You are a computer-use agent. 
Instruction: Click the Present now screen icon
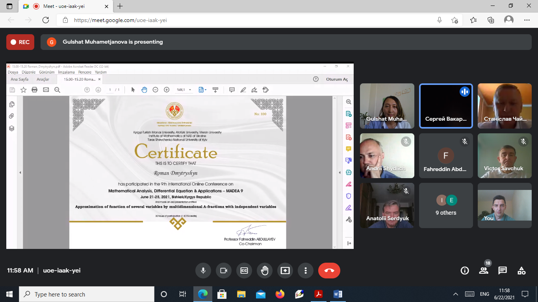click(285, 271)
